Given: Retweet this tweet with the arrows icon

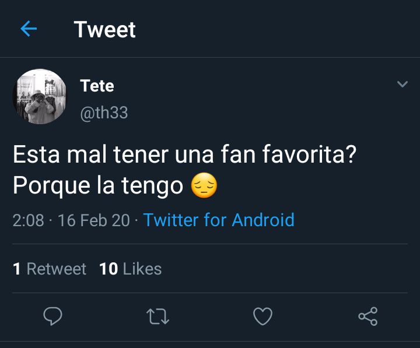Looking at the screenshot, I should click(x=157, y=317).
